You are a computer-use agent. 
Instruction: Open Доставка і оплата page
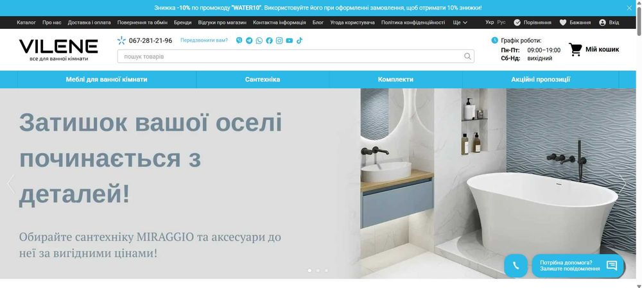[x=89, y=22]
